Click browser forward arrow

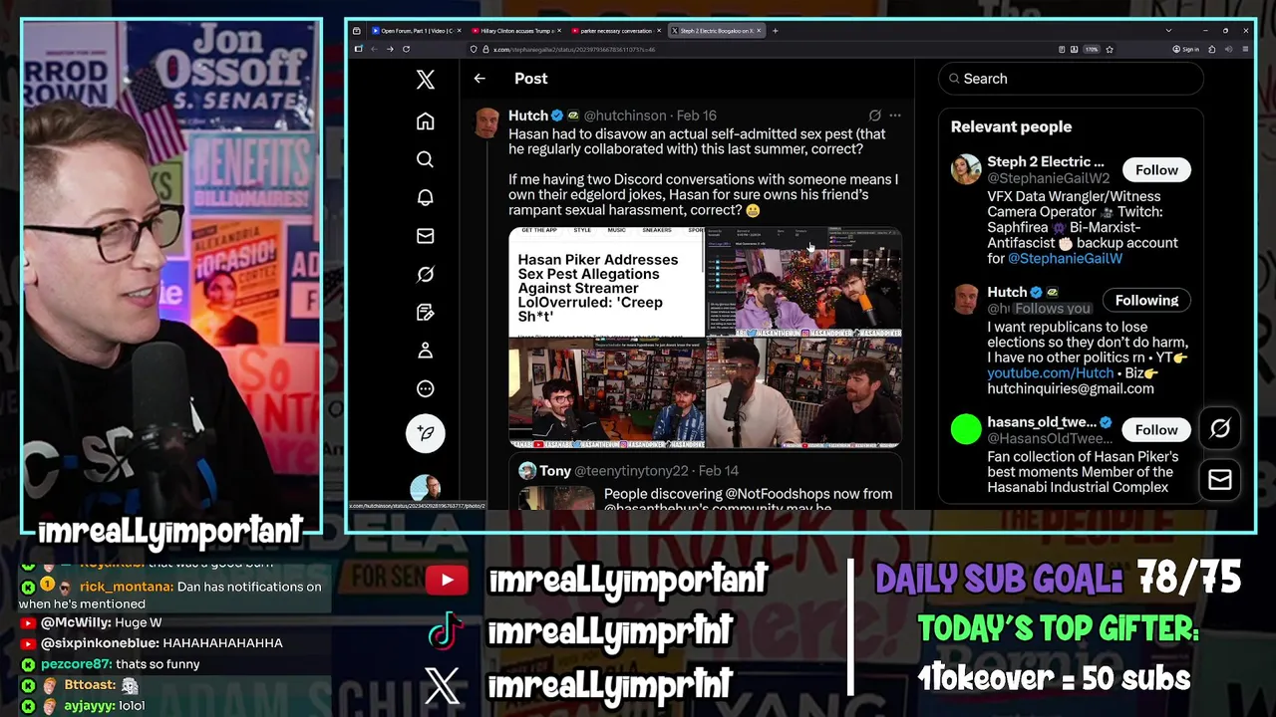pyautogui.click(x=390, y=49)
